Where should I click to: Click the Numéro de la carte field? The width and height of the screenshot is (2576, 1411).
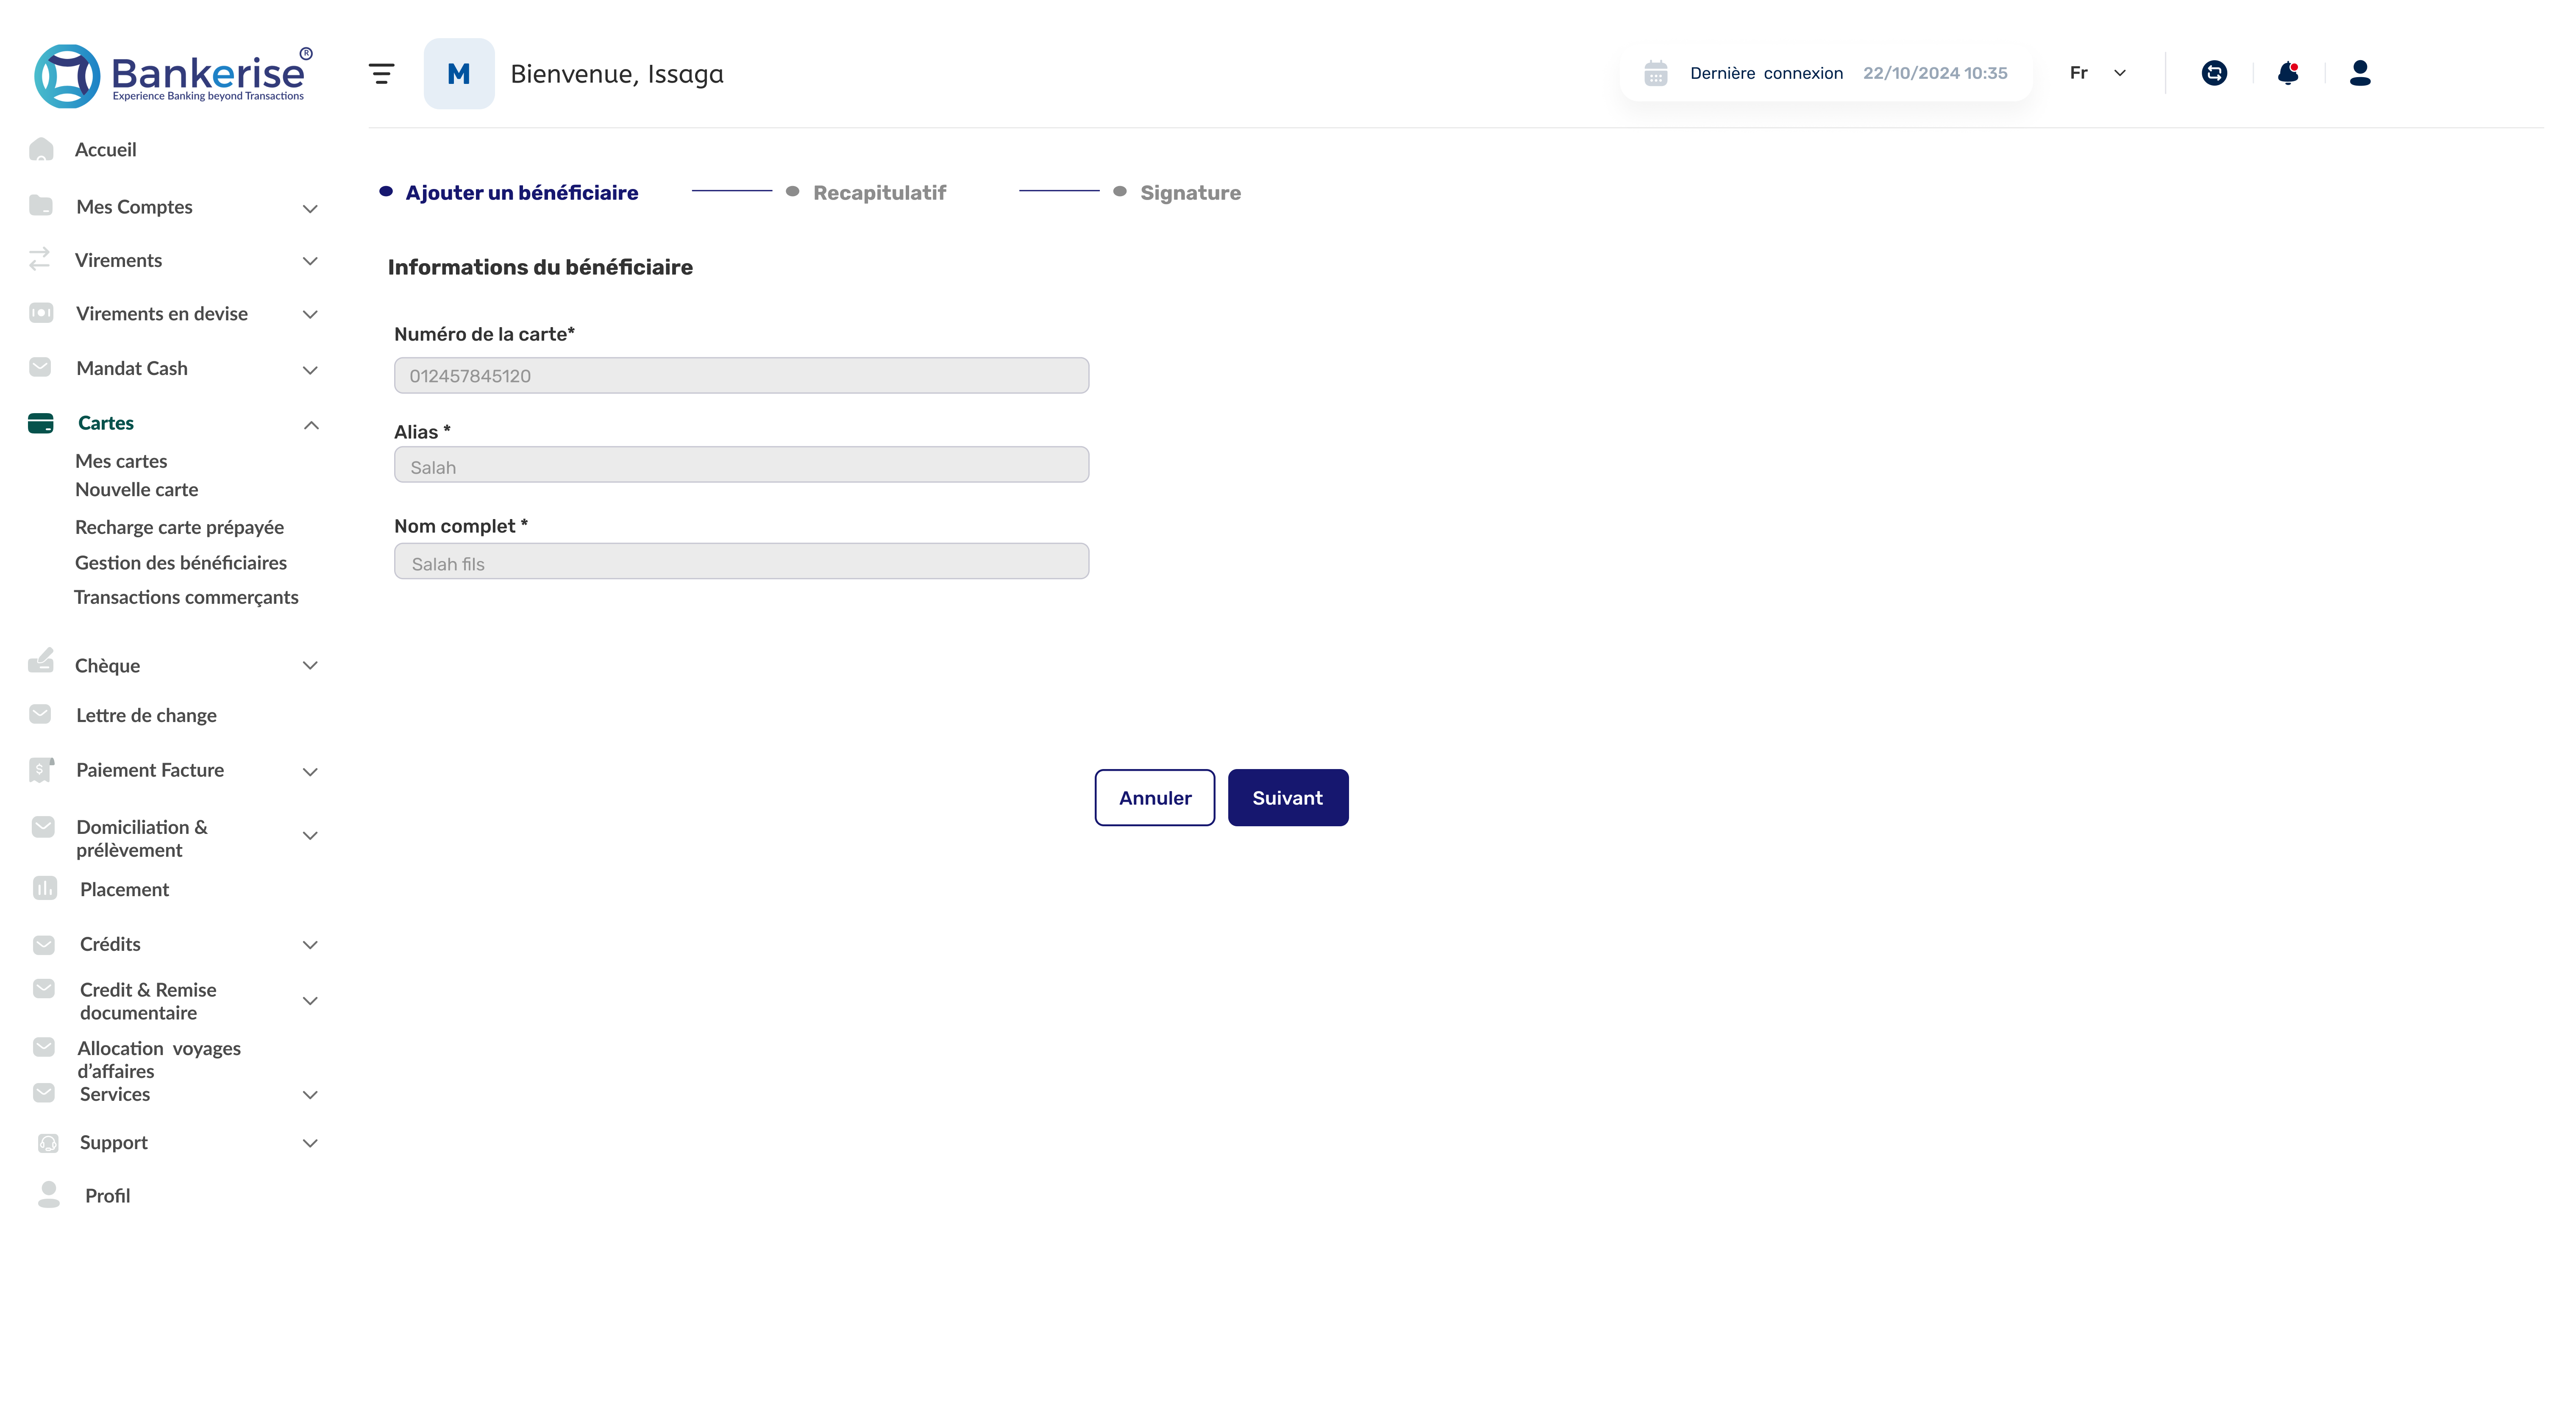[x=742, y=375]
